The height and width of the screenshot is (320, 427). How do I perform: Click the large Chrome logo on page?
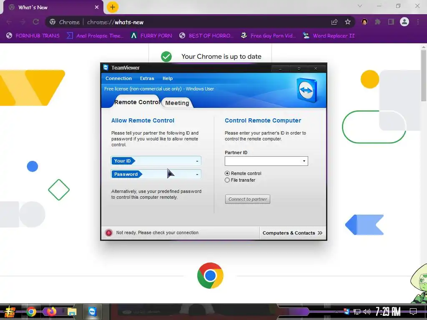click(x=210, y=276)
